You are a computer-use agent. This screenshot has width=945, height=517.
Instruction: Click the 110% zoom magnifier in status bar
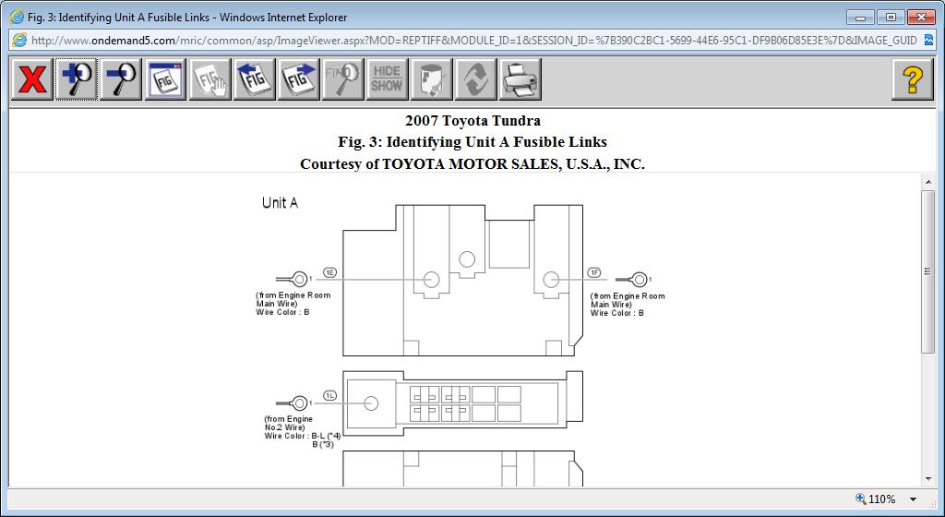click(861, 499)
